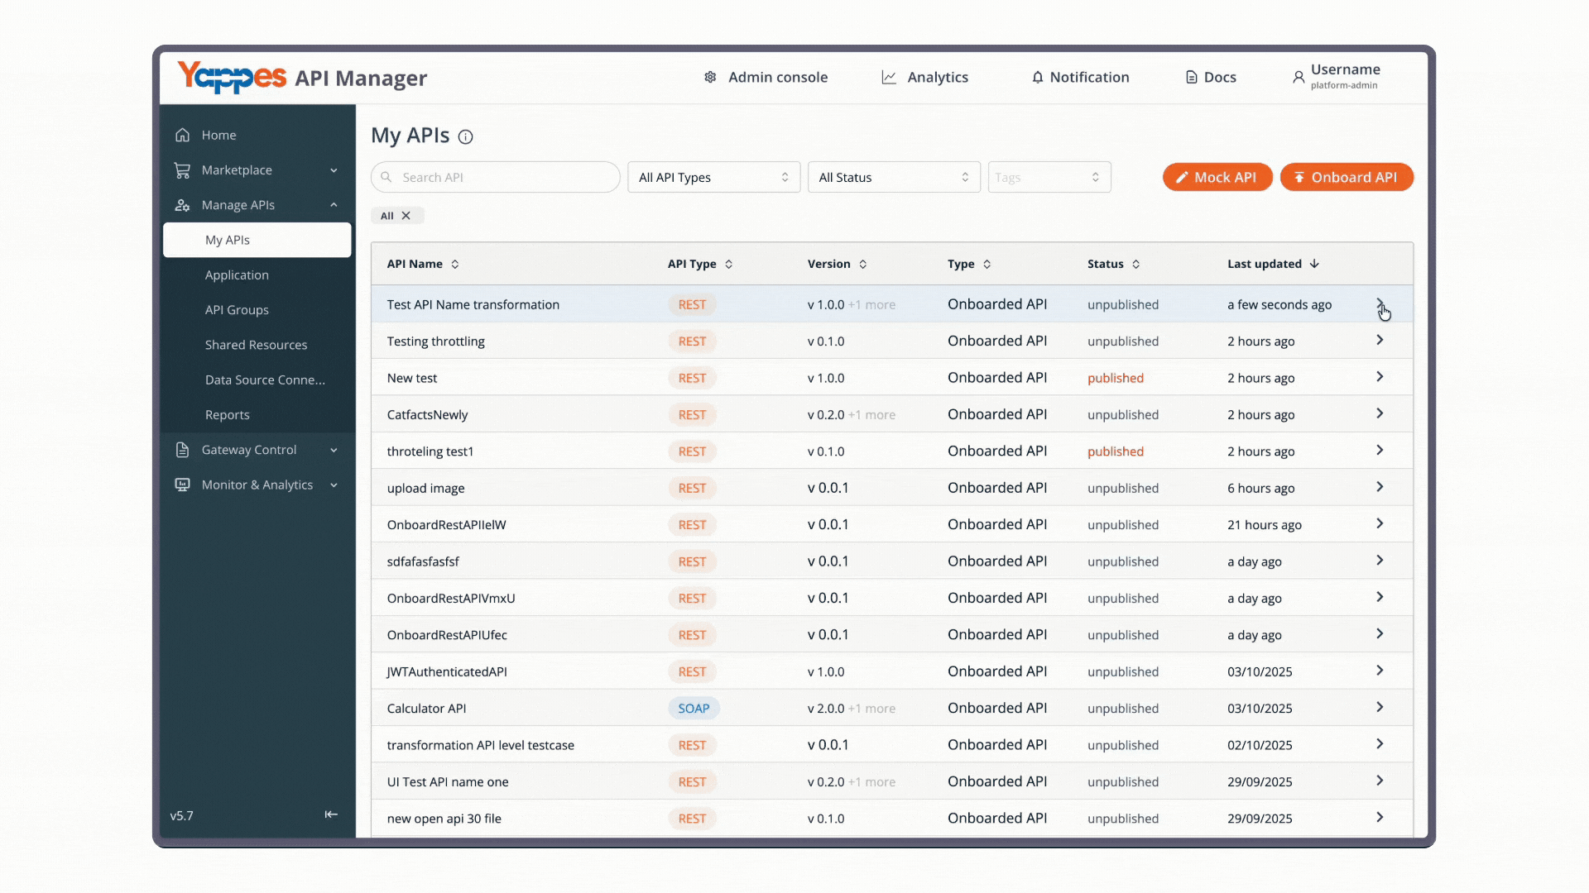The width and height of the screenshot is (1589, 893).
Task: Open the Admin console gear icon
Action: tap(710, 77)
